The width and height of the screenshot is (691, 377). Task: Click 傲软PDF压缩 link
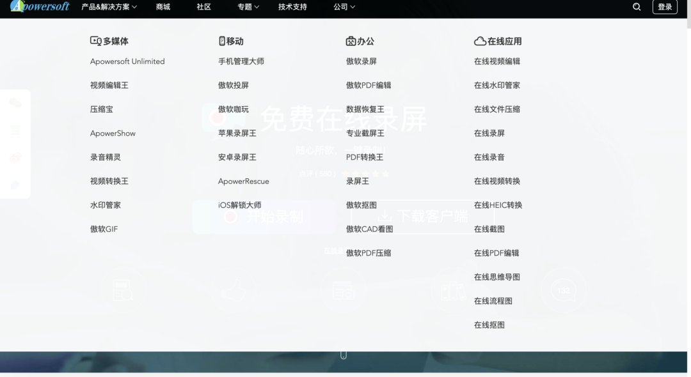(369, 253)
